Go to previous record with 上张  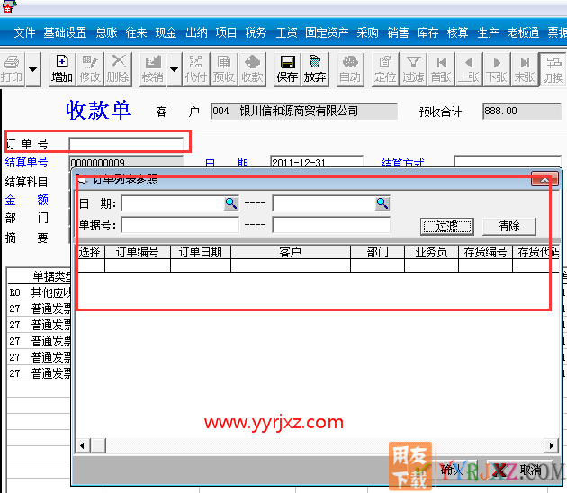pyautogui.click(x=469, y=69)
